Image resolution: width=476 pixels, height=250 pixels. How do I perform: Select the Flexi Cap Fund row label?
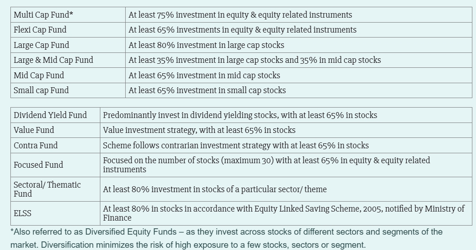(x=40, y=30)
